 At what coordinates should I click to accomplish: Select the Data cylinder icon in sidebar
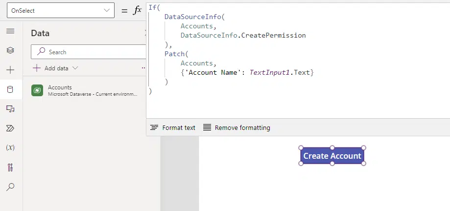[10, 89]
